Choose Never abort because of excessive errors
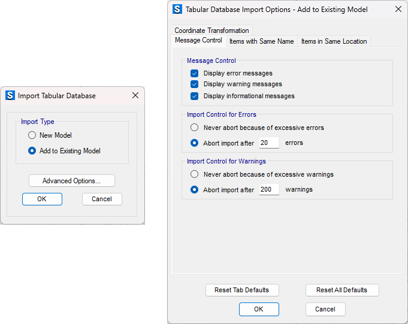Screen dimensions: 408x324 194,128
